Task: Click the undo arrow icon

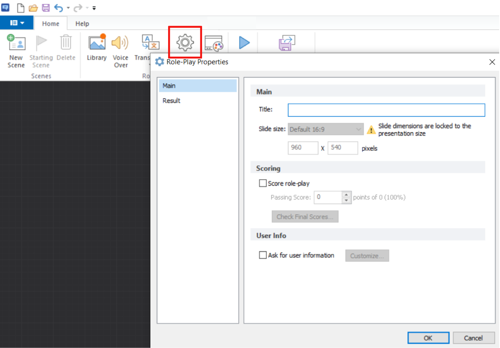Action: pyautogui.click(x=58, y=8)
